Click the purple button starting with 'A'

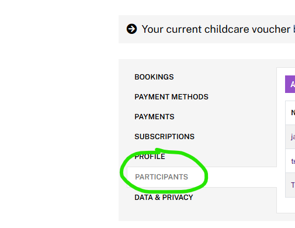(x=290, y=84)
